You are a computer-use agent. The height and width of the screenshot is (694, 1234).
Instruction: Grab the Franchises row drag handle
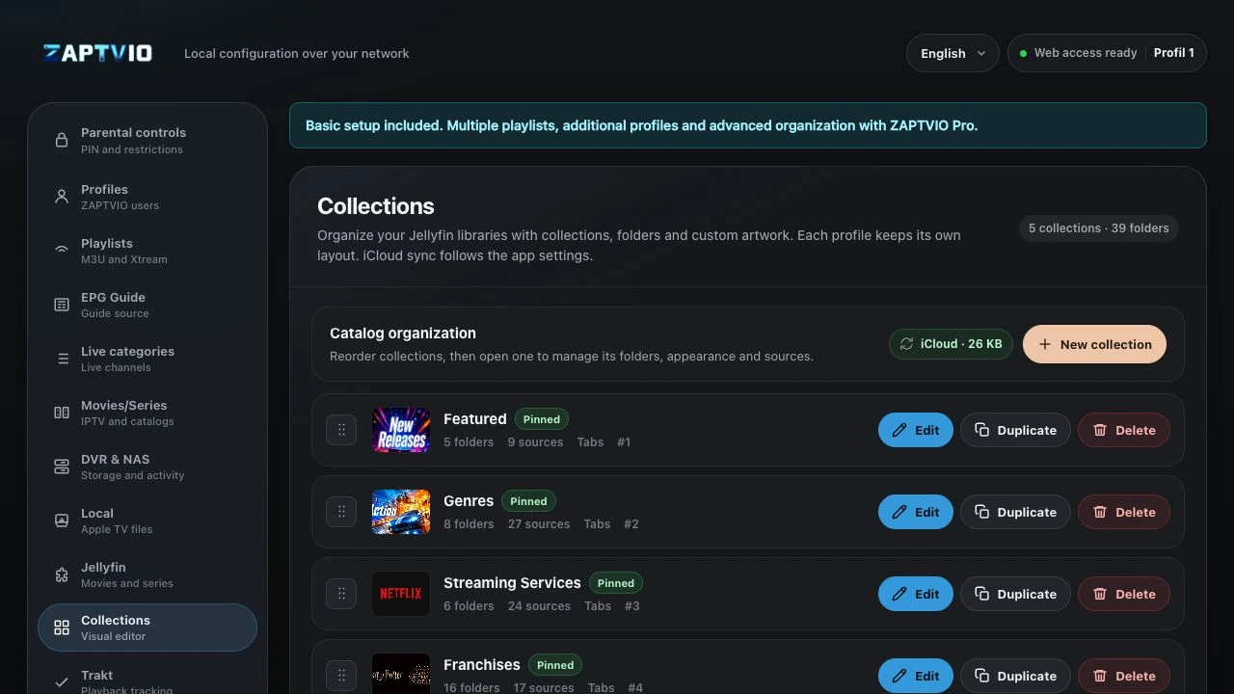point(341,676)
